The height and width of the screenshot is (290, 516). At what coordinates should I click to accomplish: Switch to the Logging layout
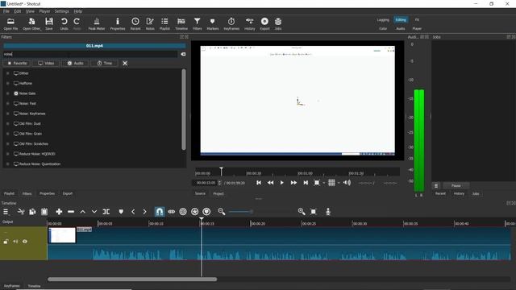pyautogui.click(x=383, y=20)
